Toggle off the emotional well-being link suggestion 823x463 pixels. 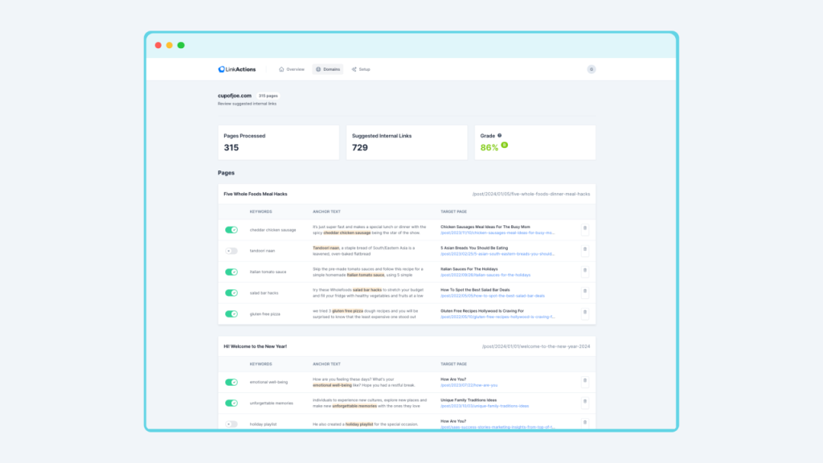click(x=231, y=383)
